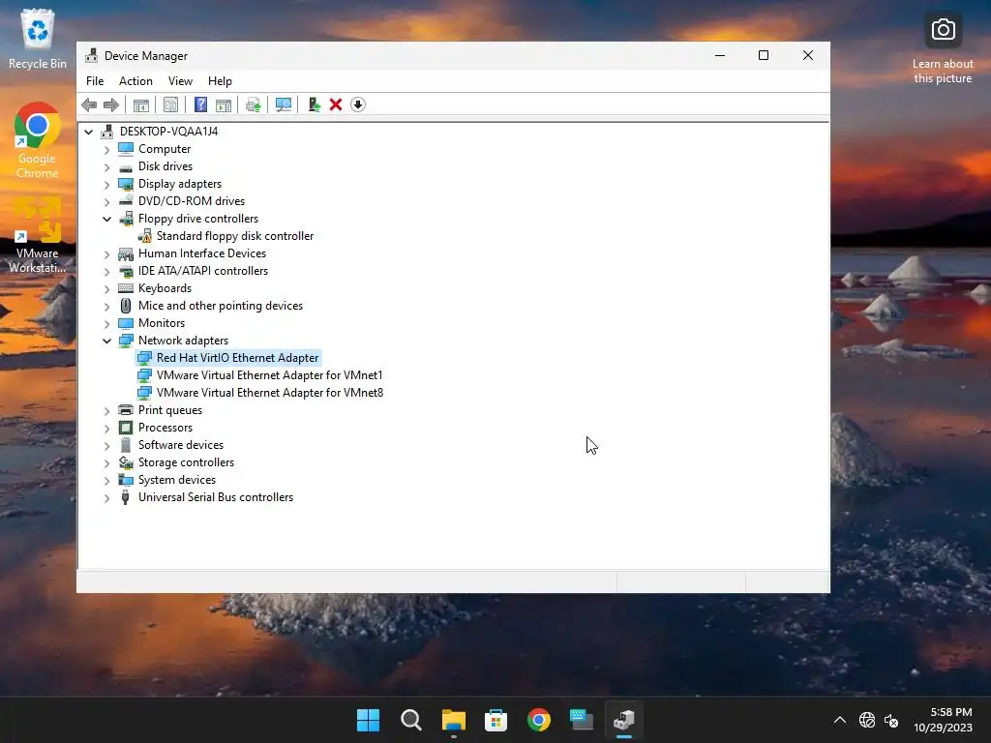Expand the Display adapters category
Image resolution: width=991 pixels, height=743 pixels.
pos(106,184)
